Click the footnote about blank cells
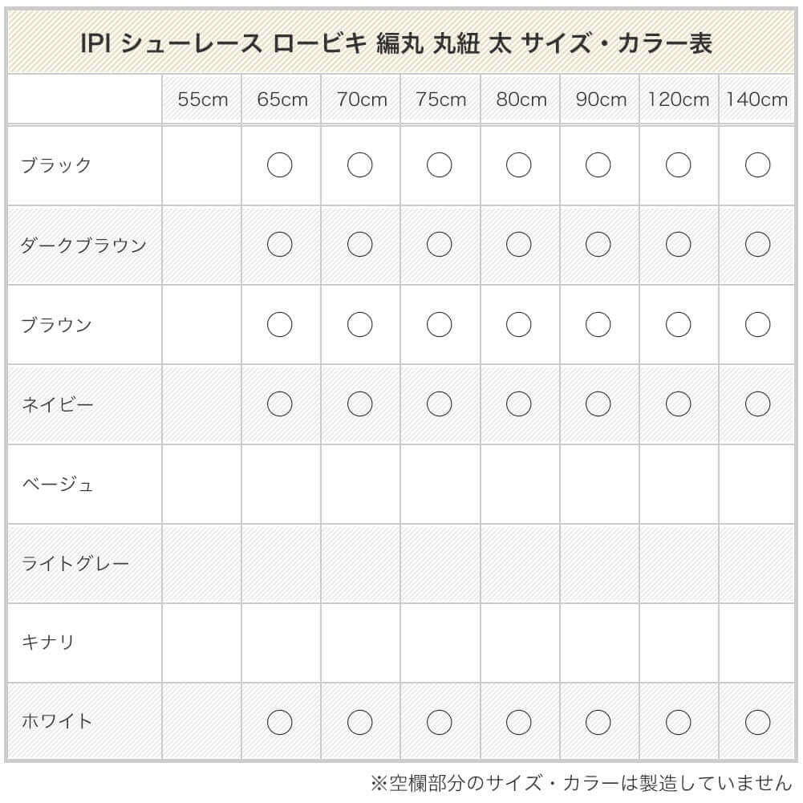The height and width of the screenshot is (803, 803). pyautogui.click(x=580, y=782)
